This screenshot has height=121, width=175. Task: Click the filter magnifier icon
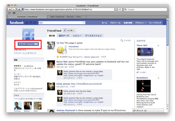pos(122,40)
